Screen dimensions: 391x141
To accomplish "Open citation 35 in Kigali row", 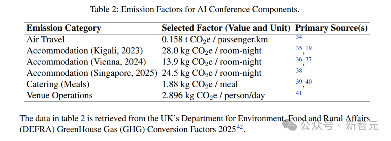I will point(299,49).
